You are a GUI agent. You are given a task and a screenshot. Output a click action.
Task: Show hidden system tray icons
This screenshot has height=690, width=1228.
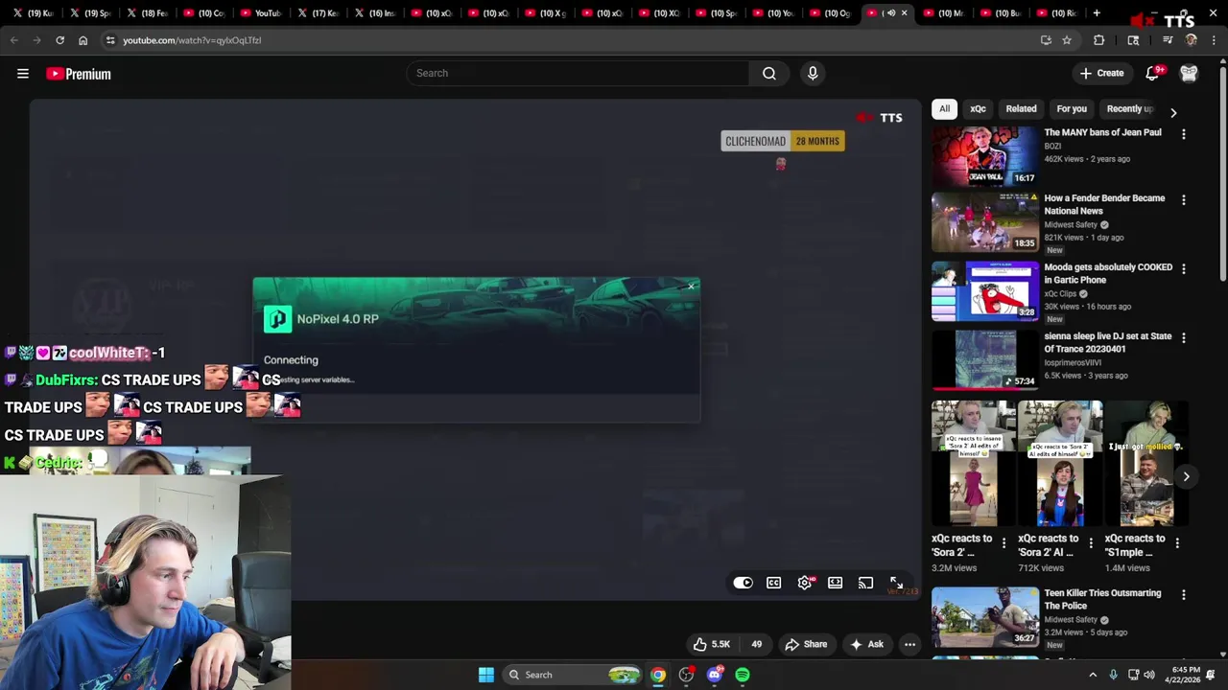[1093, 675]
